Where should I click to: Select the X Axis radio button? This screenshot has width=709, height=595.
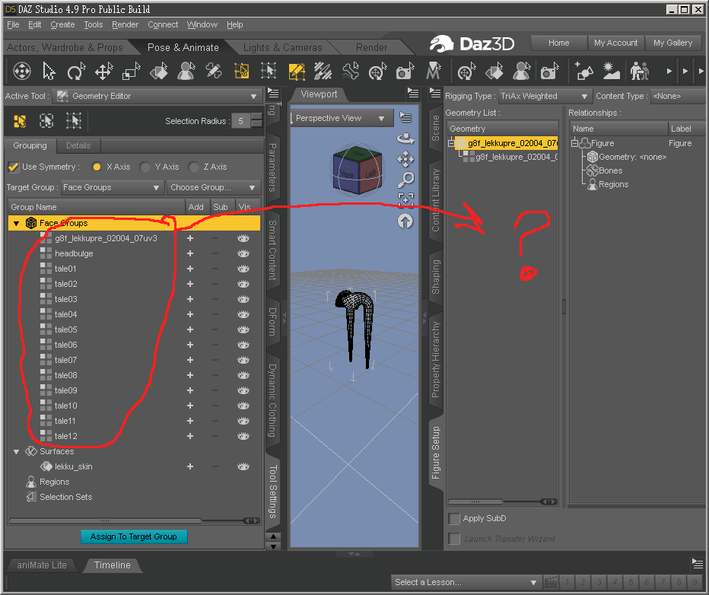tap(97, 167)
